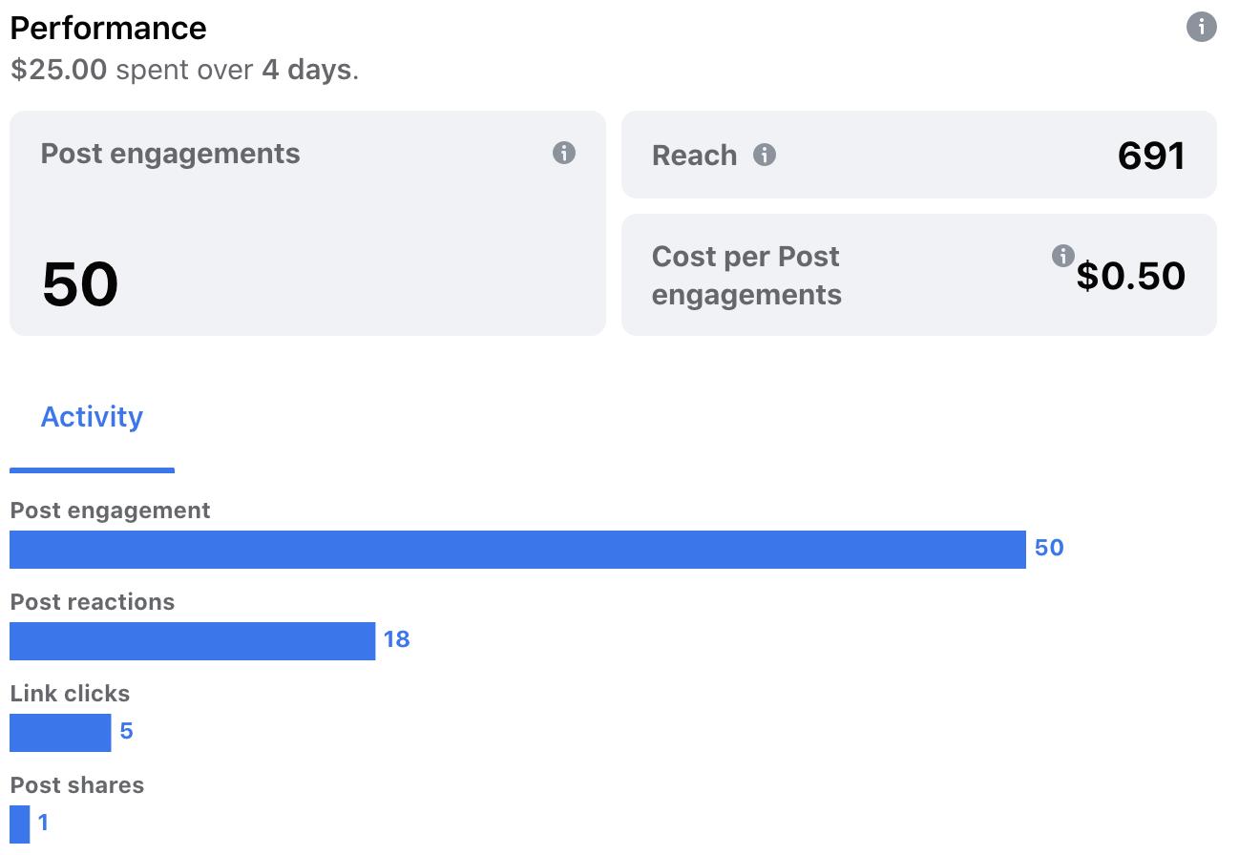
Task: Click the Performance info icon at top right
Action: [x=1201, y=27]
